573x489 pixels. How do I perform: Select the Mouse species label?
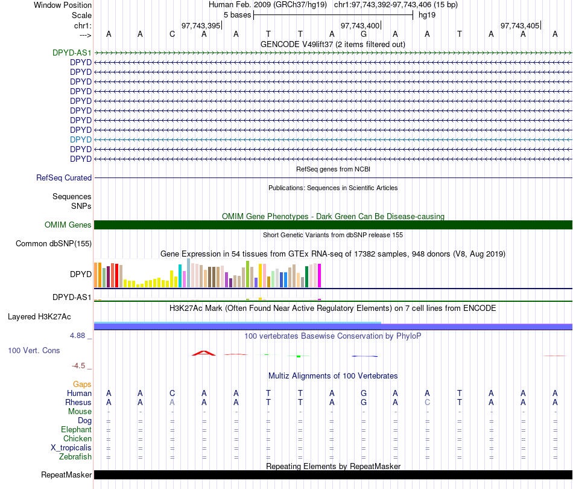point(80,412)
